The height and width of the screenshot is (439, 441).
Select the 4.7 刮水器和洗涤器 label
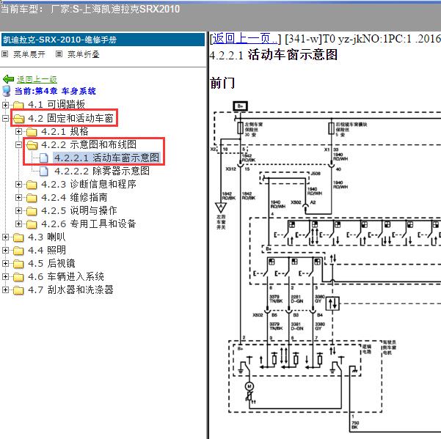pos(70,289)
